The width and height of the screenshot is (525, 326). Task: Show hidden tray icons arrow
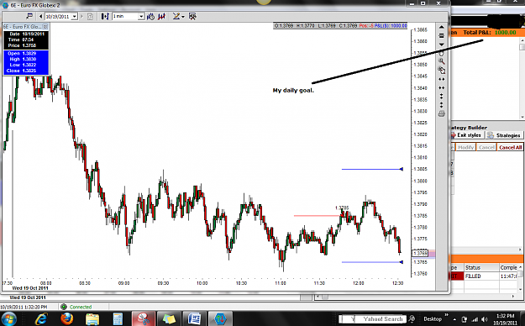pos(454,319)
